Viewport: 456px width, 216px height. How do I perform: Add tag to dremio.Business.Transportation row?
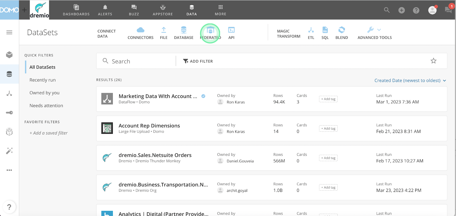coord(328,187)
